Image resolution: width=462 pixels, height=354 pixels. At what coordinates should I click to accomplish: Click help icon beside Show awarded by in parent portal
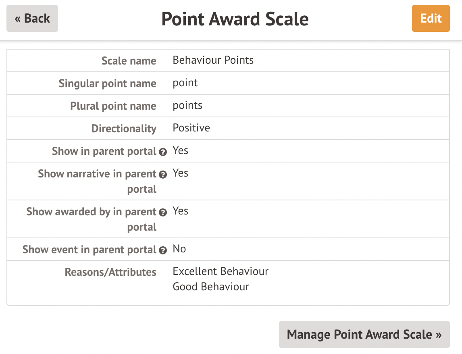[x=163, y=212]
